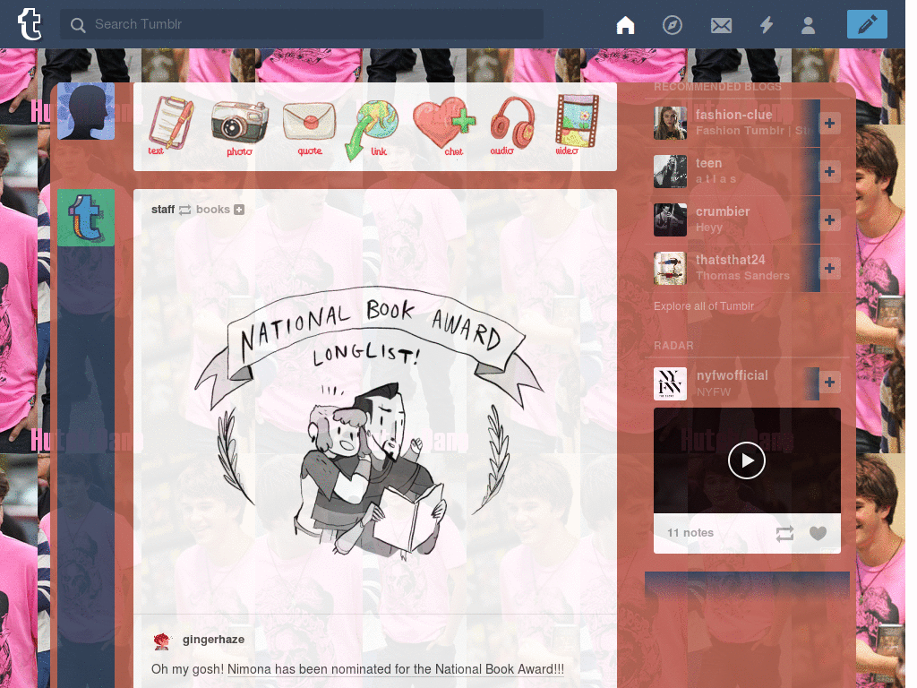This screenshot has width=917, height=688.
Task: Create a new link post
Action: (x=373, y=129)
